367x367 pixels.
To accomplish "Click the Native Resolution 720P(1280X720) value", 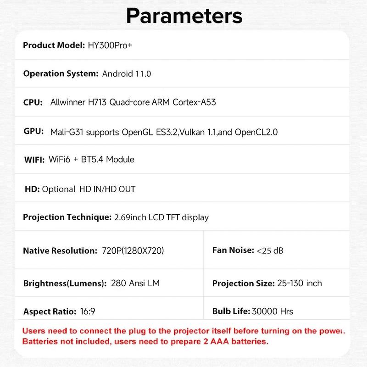I will point(130,251).
